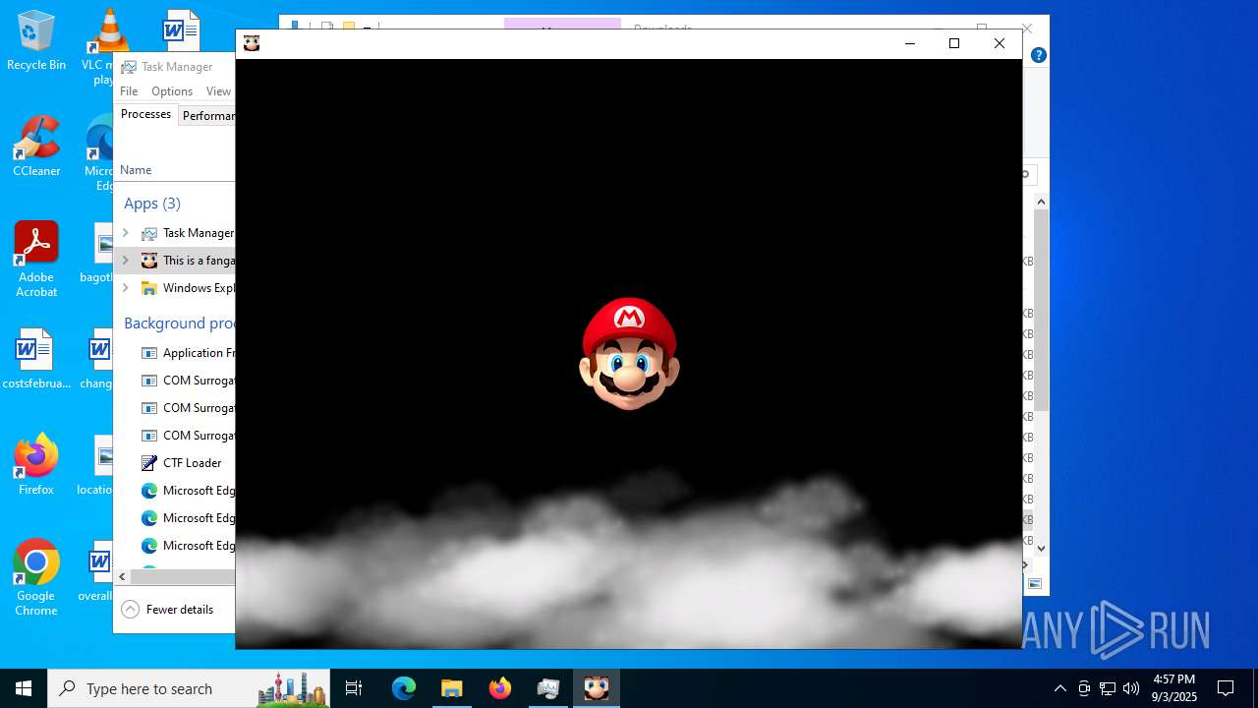Image resolution: width=1258 pixels, height=708 pixels.
Task: Expand the Windows Explorer process row
Action: pyautogui.click(x=125, y=288)
